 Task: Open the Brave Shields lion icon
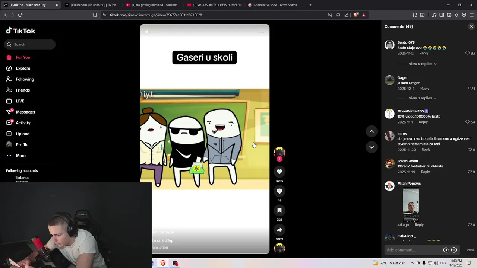[356, 15]
